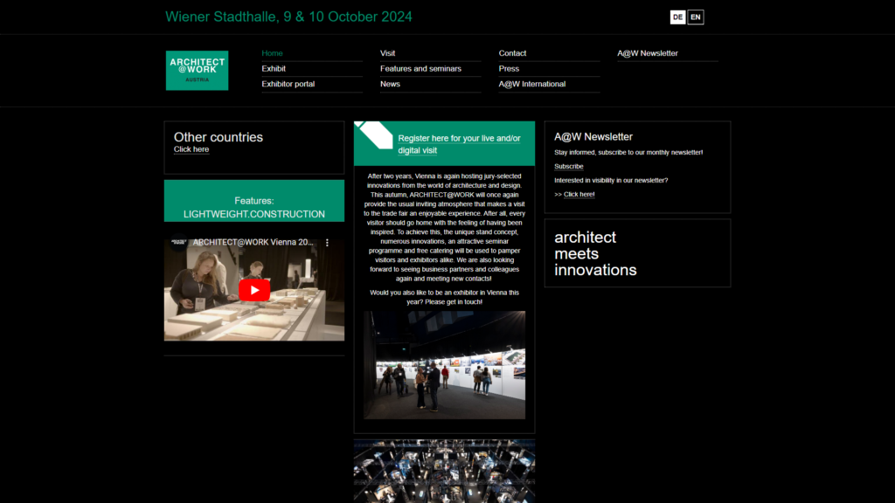895x503 pixels.
Task: Click 'Click here!' for newsletter visibility
Action: pos(579,195)
